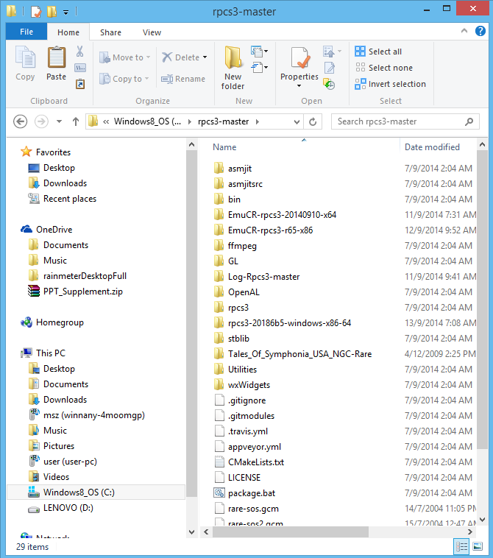Select LENOVO (D:) drive
The image size is (493, 558).
tap(68, 508)
